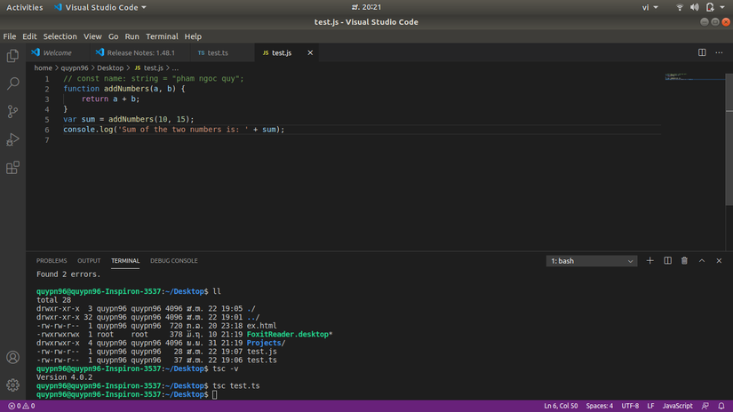The width and height of the screenshot is (733, 412).
Task: Open the Terminal menu in menu bar
Action: click(x=162, y=36)
